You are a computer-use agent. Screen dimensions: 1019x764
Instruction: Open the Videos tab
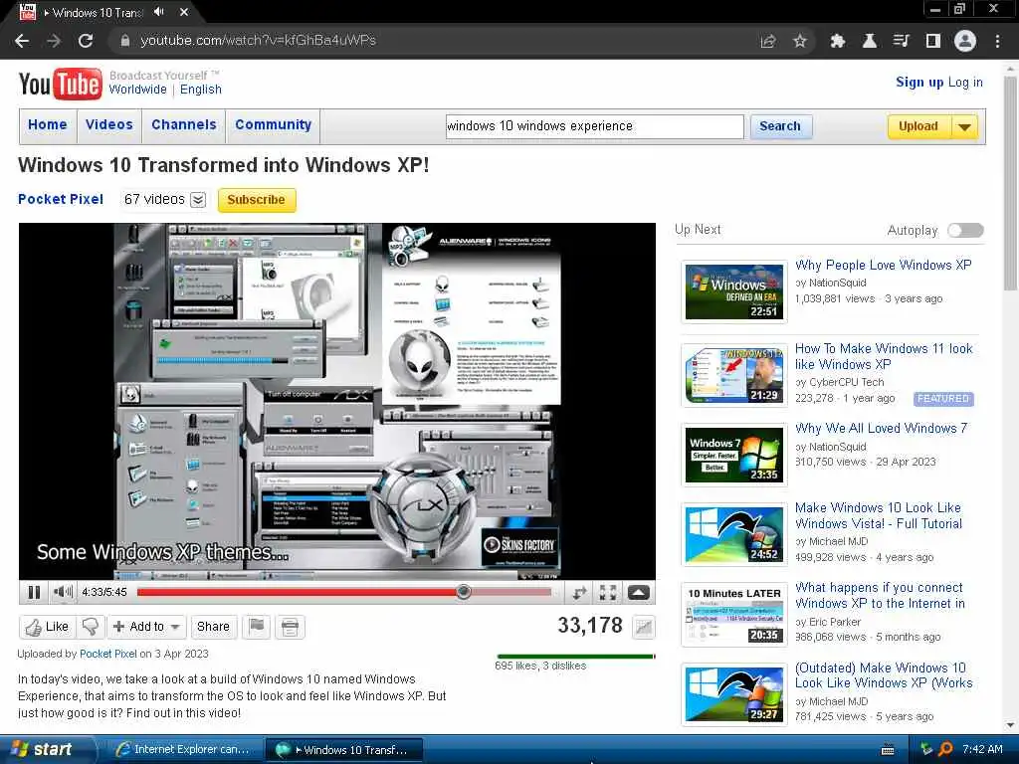click(109, 124)
